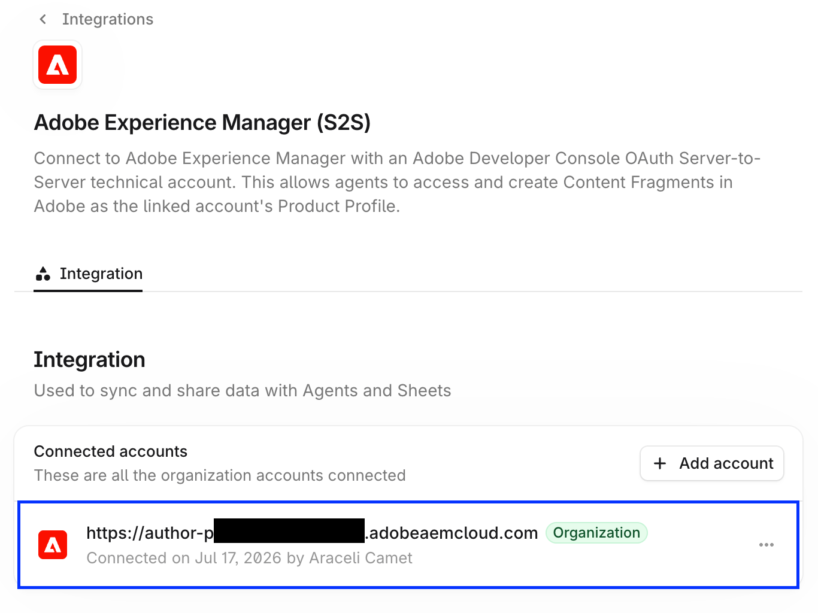Click the description paragraph about Adobe Developer Console

(397, 182)
